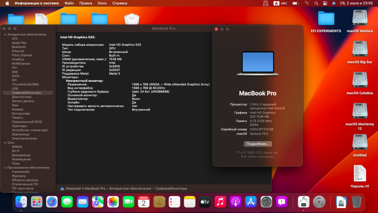Open Launchpad in the dock
Viewport: 378px width, 213px height.
(37, 202)
